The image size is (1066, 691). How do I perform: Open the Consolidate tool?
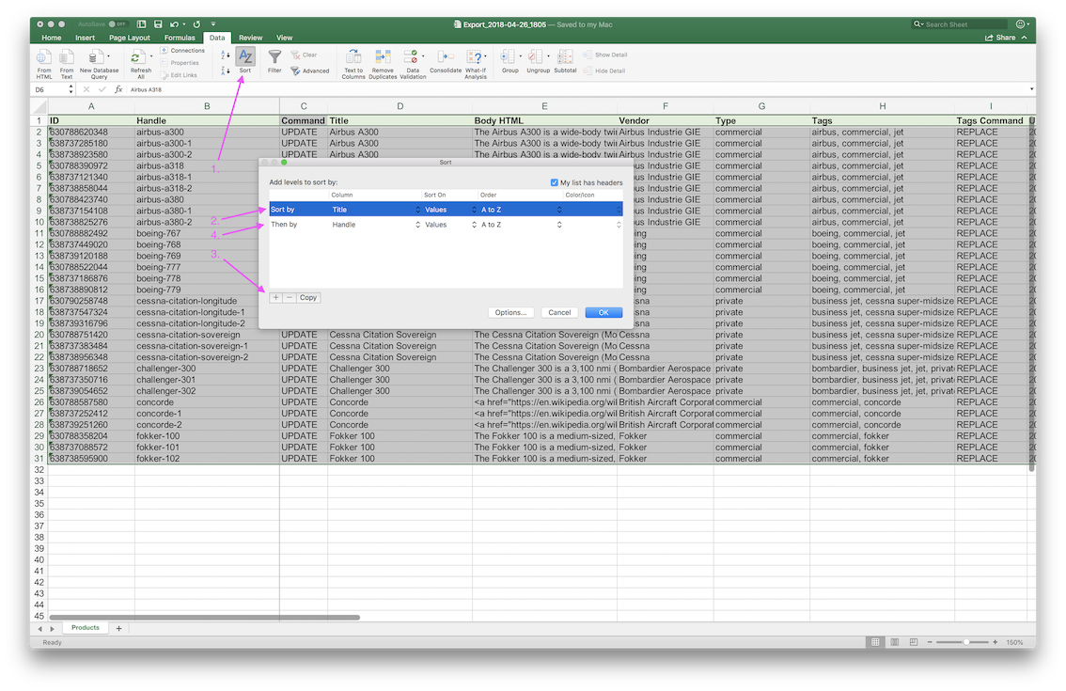[x=446, y=63]
